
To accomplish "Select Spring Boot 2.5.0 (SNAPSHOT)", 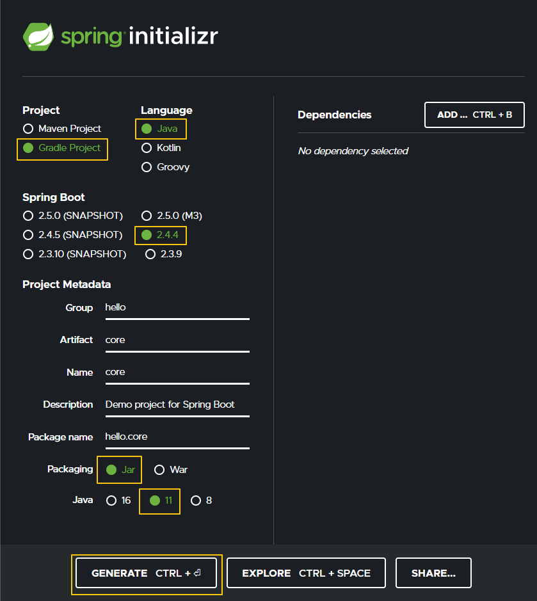I will pyautogui.click(x=73, y=216).
